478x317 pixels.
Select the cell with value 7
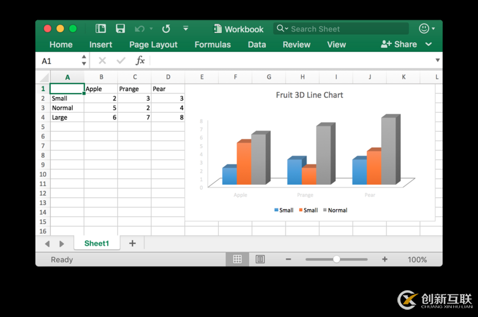[134, 117]
